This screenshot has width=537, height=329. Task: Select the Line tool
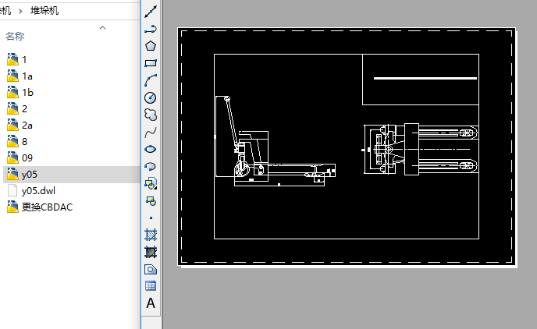pos(151,12)
